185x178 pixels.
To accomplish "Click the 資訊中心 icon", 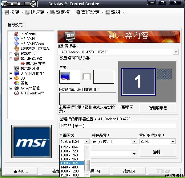I will [x=16, y=54].
